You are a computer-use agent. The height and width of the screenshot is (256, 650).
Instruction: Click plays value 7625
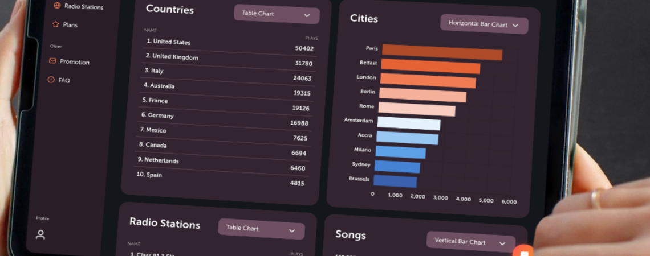tap(300, 138)
